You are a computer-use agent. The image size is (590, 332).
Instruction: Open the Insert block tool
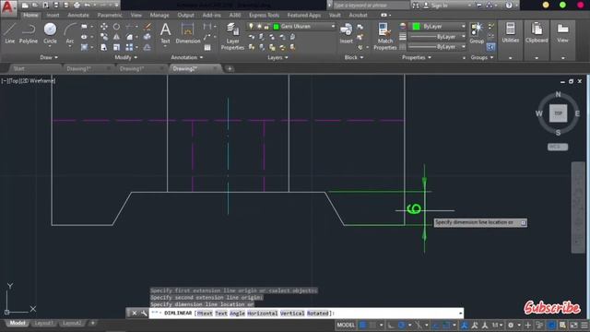click(x=347, y=33)
